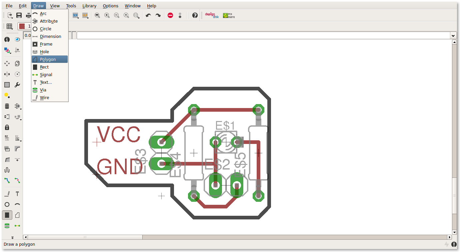Pick the Text tool in left toolbar
The image size is (460, 252).
click(x=17, y=194)
